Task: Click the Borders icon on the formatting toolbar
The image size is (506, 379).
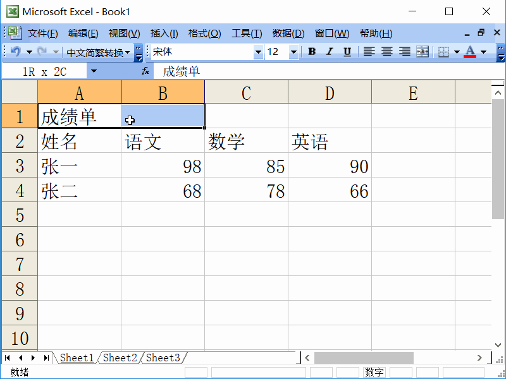Action: [x=445, y=52]
